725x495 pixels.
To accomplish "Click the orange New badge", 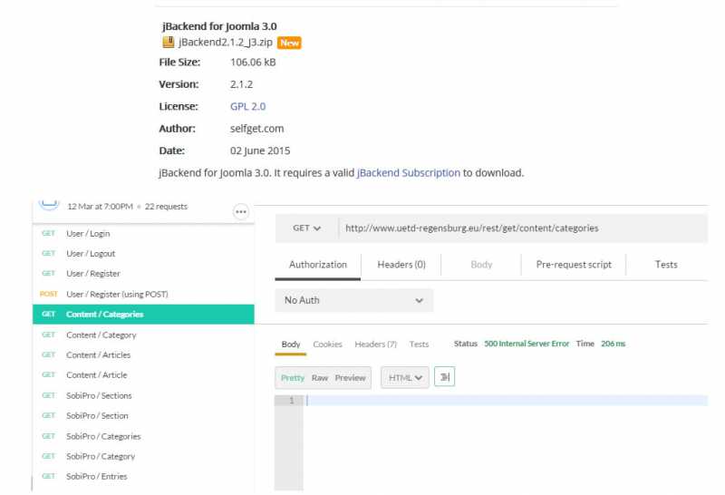I will (x=289, y=43).
